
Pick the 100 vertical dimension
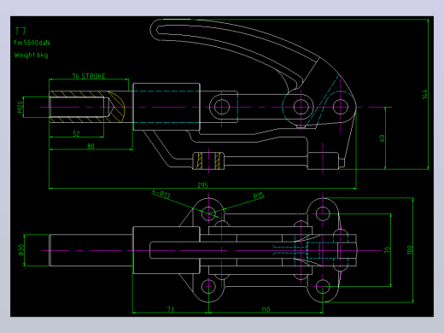point(410,250)
